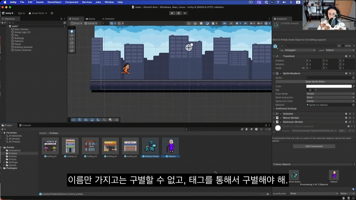The width and height of the screenshot is (356, 200).
Task: Open the Scripts folder in Project
Action: click(x=12, y=159)
